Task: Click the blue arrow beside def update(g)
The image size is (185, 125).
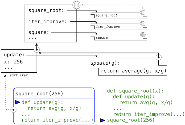Action: (x=18, y=102)
